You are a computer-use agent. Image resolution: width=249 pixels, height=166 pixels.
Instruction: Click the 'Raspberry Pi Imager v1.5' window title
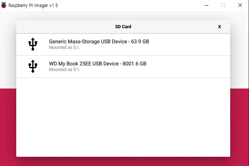(x=33, y=6)
